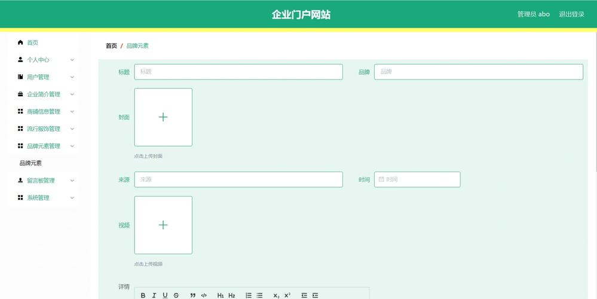Click the home icon beside 首页 in the sidebar
The height and width of the screenshot is (299, 597).
tap(20, 42)
